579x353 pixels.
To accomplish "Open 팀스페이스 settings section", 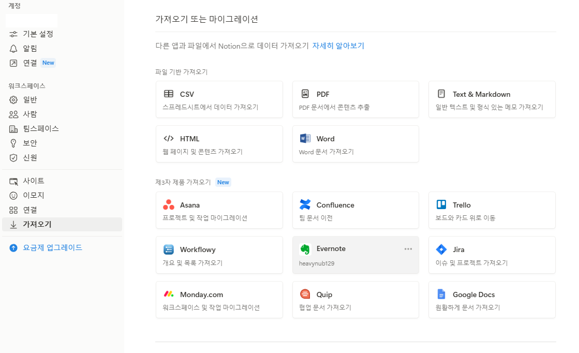I will (62, 128).
